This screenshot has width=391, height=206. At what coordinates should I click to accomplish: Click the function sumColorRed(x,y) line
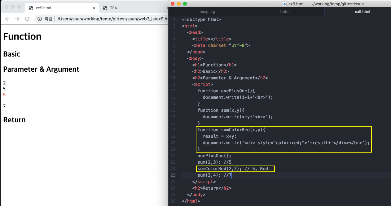[231, 130]
